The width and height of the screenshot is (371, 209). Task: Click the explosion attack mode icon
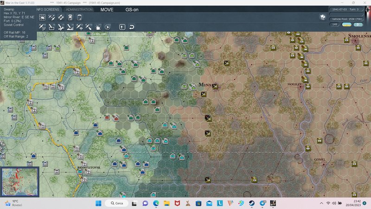coord(98,27)
